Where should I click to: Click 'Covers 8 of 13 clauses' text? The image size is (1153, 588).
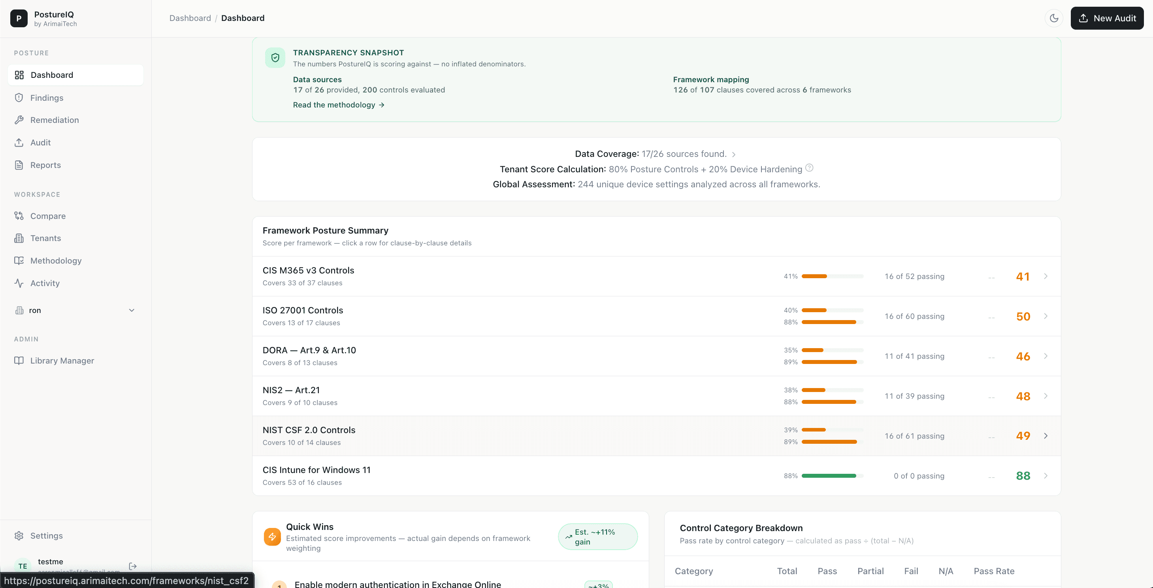coord(300,362)
